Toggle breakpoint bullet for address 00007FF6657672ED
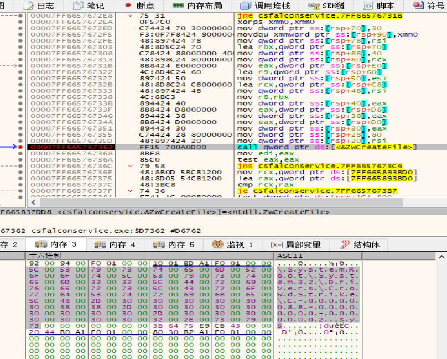Viewport: 447px width, 359px height. (20, 28)
